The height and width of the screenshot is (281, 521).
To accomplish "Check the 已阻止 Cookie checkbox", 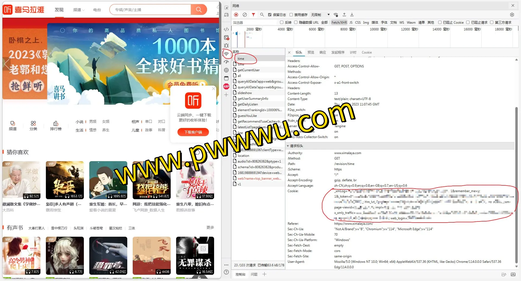I will point(440,22).
